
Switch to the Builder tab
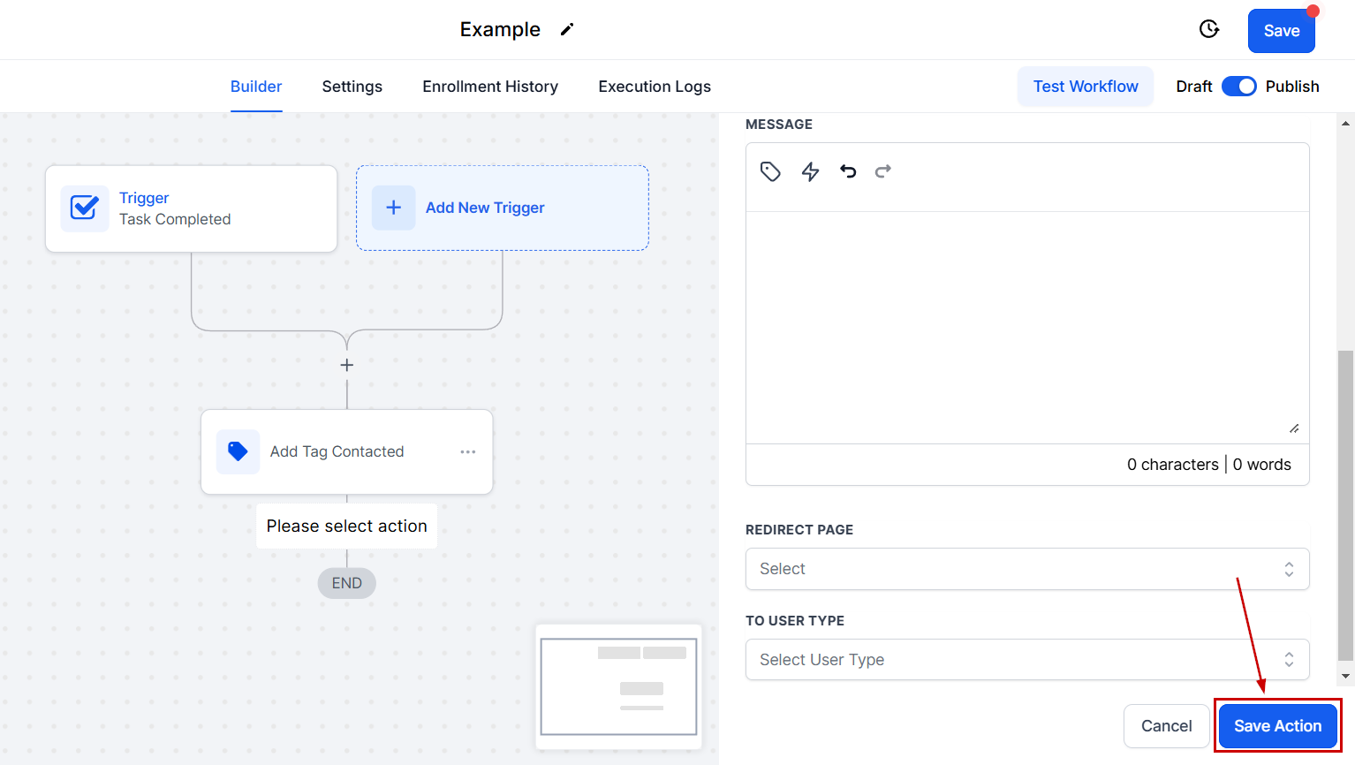coord(256,87)
